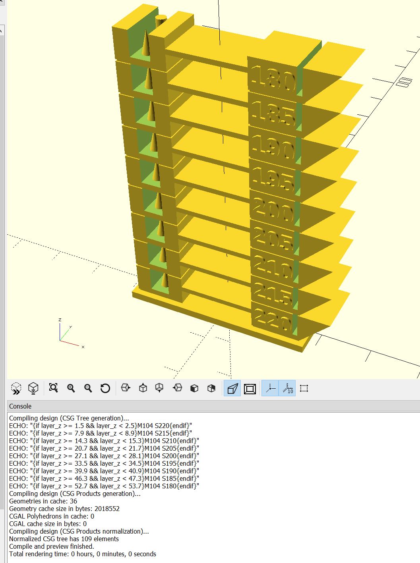Viewport: 420px width, 563px height.
Task: Switch to Front view cube icon
Action: pyautogui.click(x=194, y=388)
